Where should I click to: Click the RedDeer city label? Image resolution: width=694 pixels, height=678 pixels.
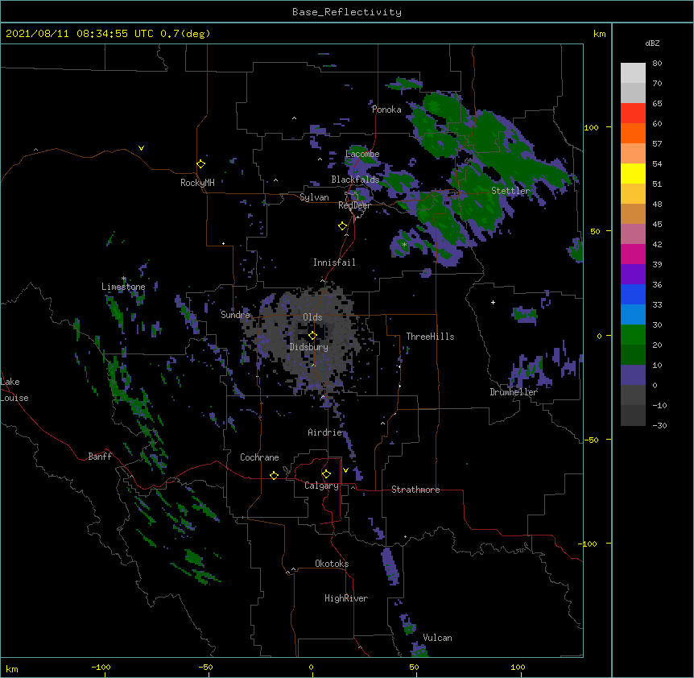coord(354,205)
